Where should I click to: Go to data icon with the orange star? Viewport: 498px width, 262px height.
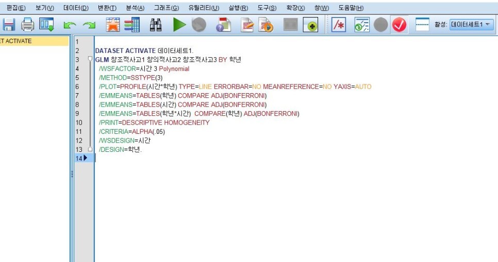pos(113,25)
